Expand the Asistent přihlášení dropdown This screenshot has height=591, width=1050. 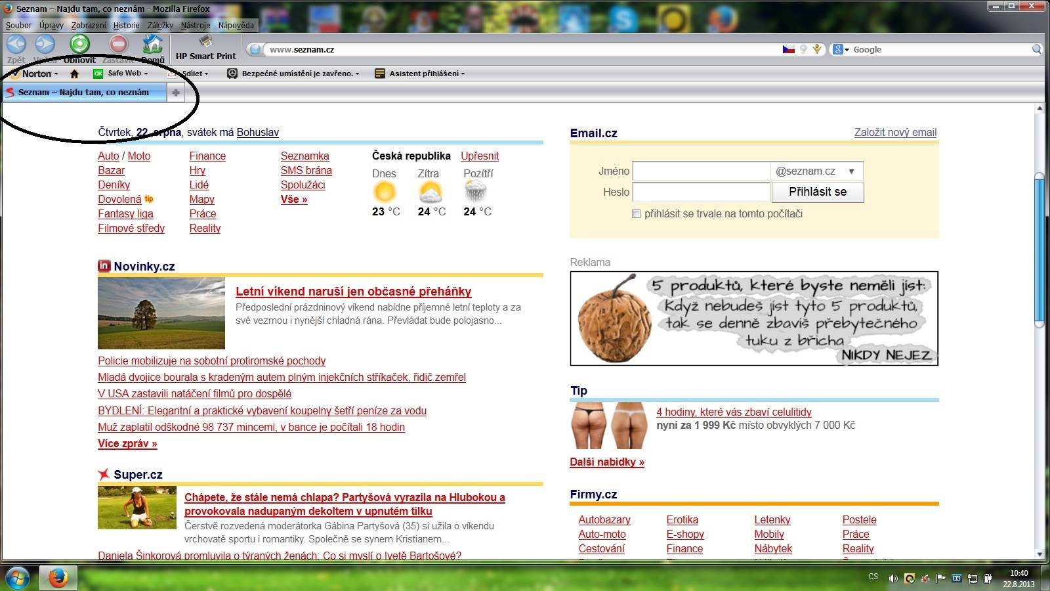click(x=463, y=74)
